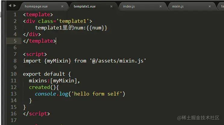Click the log method call text
Screen dimensions: 224x125
click(64, 94)
